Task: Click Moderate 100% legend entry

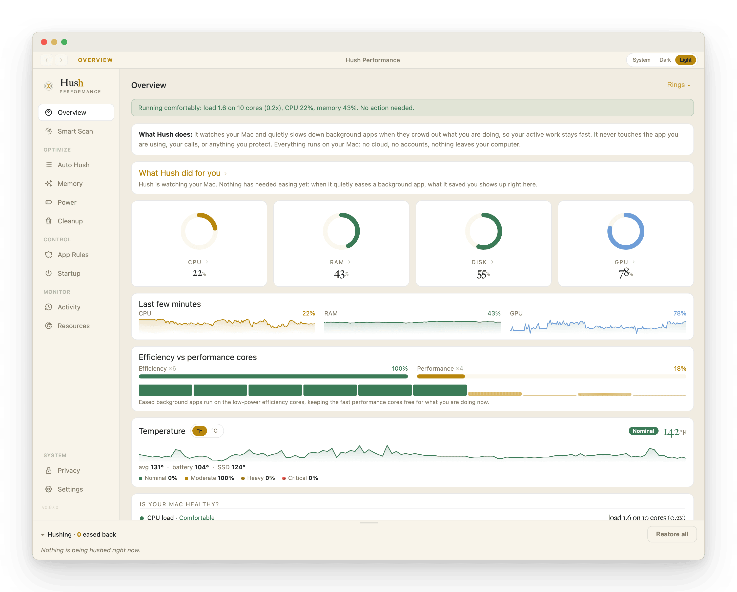Action: coord(209,478)
